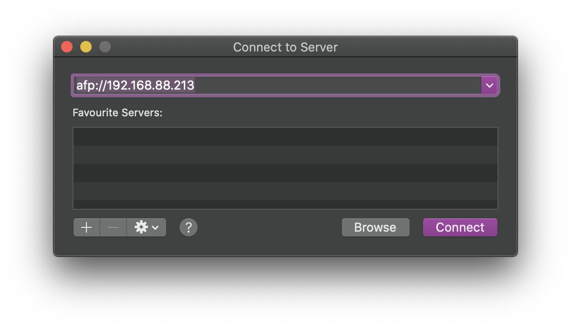Click the empty part of the server address field

click(334, 85)
